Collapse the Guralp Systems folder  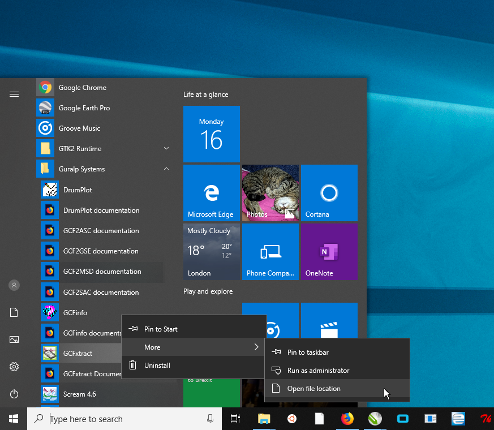166,169
